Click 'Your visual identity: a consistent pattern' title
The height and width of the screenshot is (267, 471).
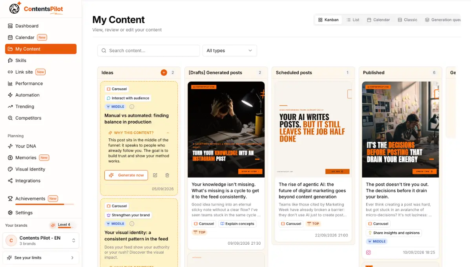pyautogui.click(x=136, y=236)
